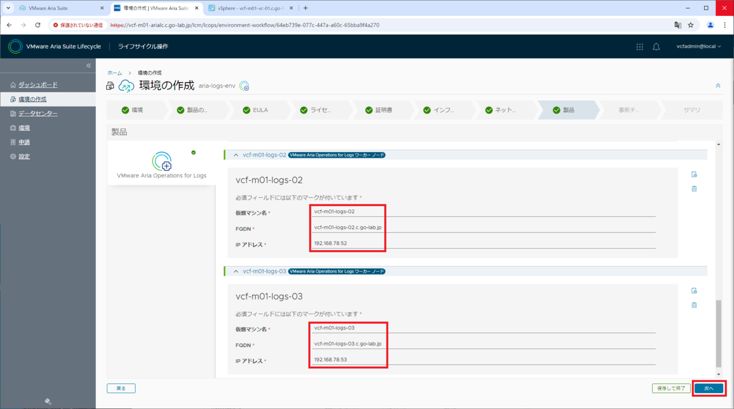Image resolution: width=734 pixels, height=409 pixels.
Task: Open the vcfadmin@local user menu
Action: click(699, 46)
